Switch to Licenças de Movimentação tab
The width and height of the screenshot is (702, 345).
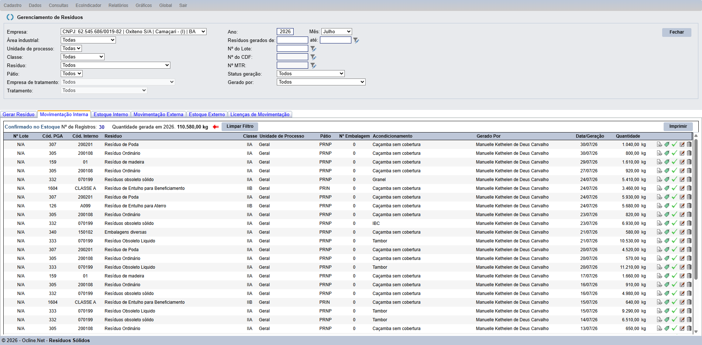[260, 114]
